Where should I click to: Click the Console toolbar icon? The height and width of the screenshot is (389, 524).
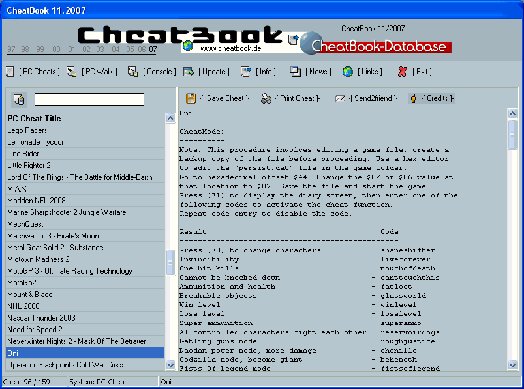(x=132, y=72)
